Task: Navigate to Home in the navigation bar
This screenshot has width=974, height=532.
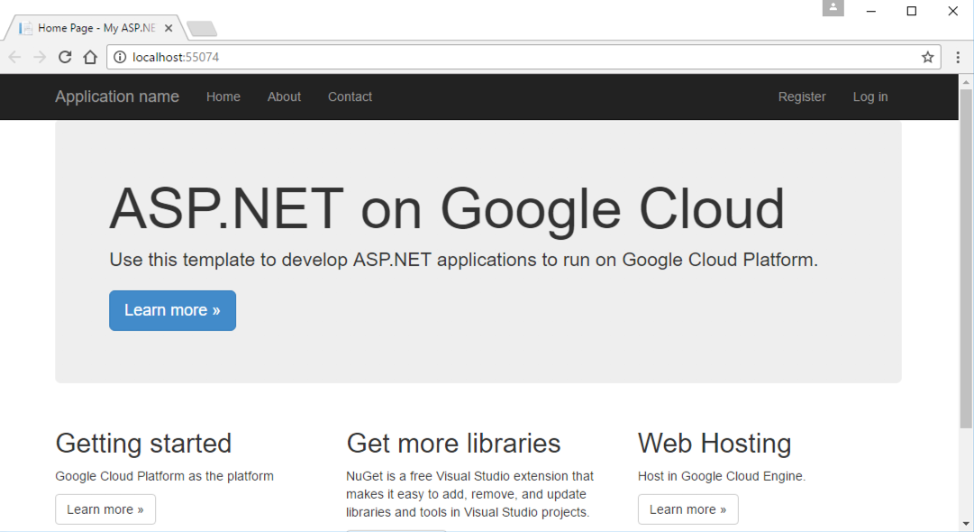Action: [223, 96]
